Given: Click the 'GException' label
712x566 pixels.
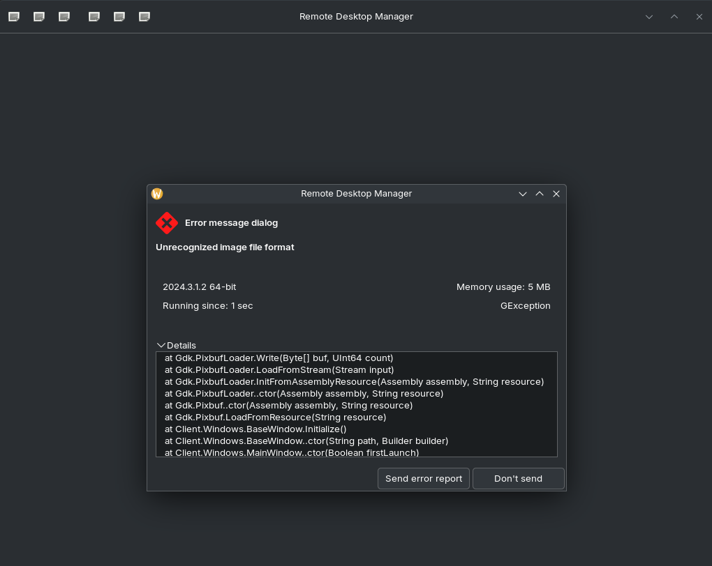Looking at the screenshot, I should click(526, 306).
